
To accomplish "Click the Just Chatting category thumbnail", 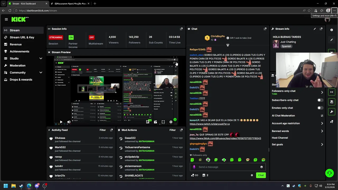I will coord(276,44).
